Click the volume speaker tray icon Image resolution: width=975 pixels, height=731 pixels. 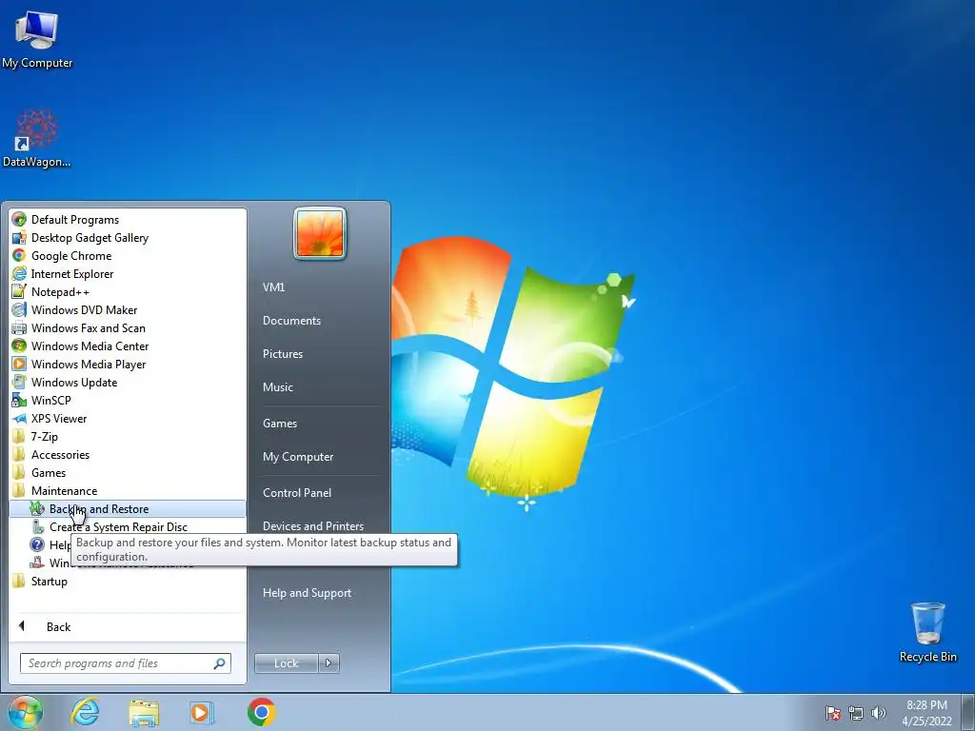point(878,713)
